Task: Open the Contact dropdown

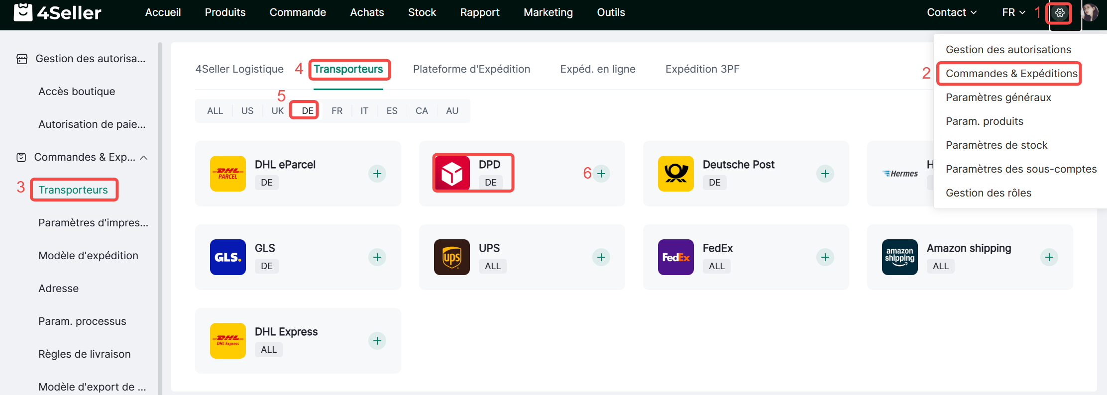Action: tap(951, 13)
